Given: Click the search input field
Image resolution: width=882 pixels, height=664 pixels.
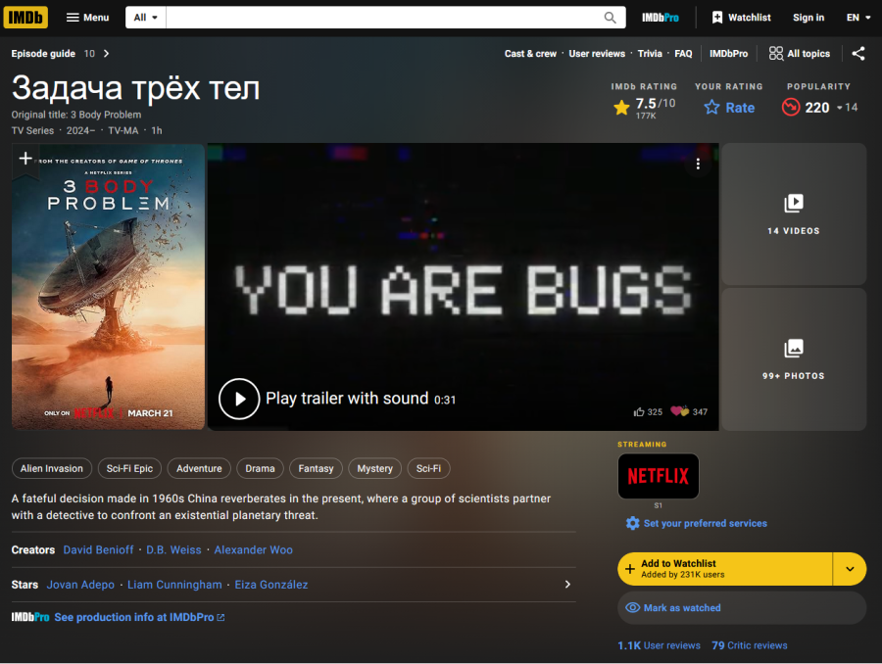Looking at the screenshot, I should (x=384, y=18).
